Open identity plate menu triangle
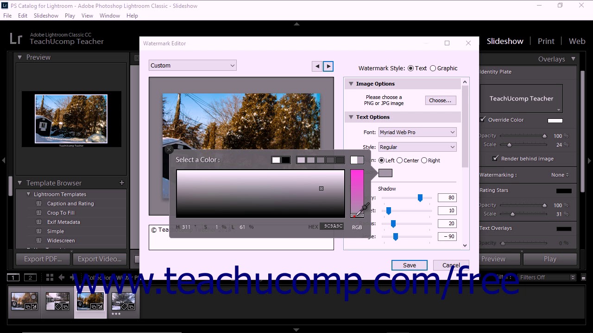Screen dimensions: 593x333 point(559,110)
